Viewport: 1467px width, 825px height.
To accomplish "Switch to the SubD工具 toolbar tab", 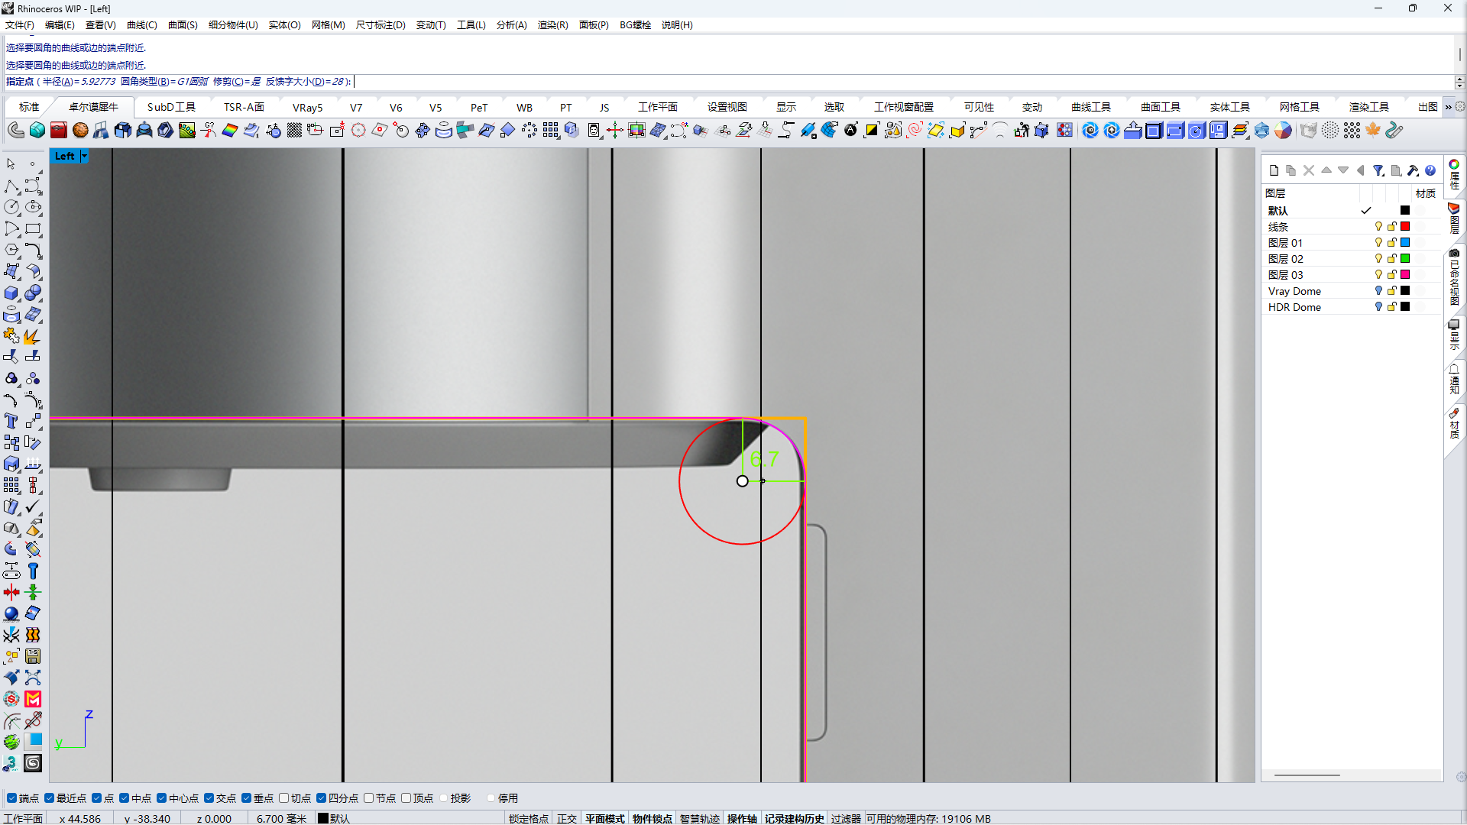I will [x=171, y=107].
